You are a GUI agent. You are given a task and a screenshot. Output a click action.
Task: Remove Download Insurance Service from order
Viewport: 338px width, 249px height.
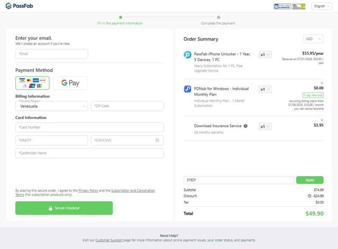[322, 120]
